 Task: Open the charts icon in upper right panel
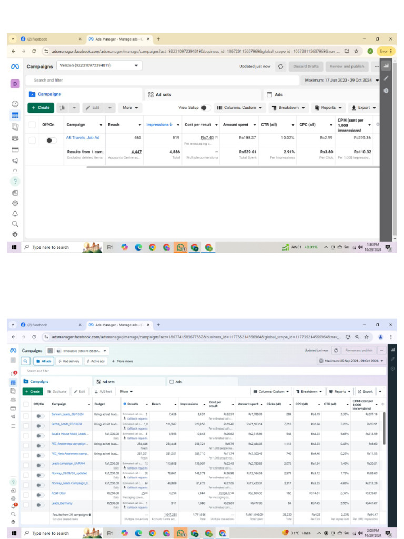point(386,66)
